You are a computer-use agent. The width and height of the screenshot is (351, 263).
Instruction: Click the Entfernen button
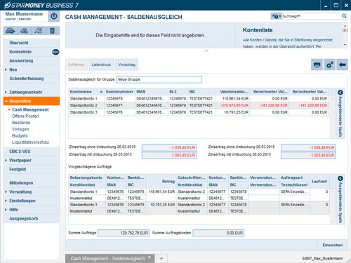pyautogui.click(x=77, y=65)
